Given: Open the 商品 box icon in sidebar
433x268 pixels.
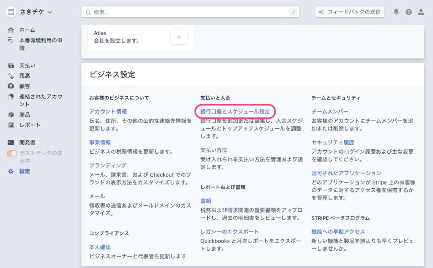Looking at the screenshot, I should pyautogui.click(x=11, y=115).
